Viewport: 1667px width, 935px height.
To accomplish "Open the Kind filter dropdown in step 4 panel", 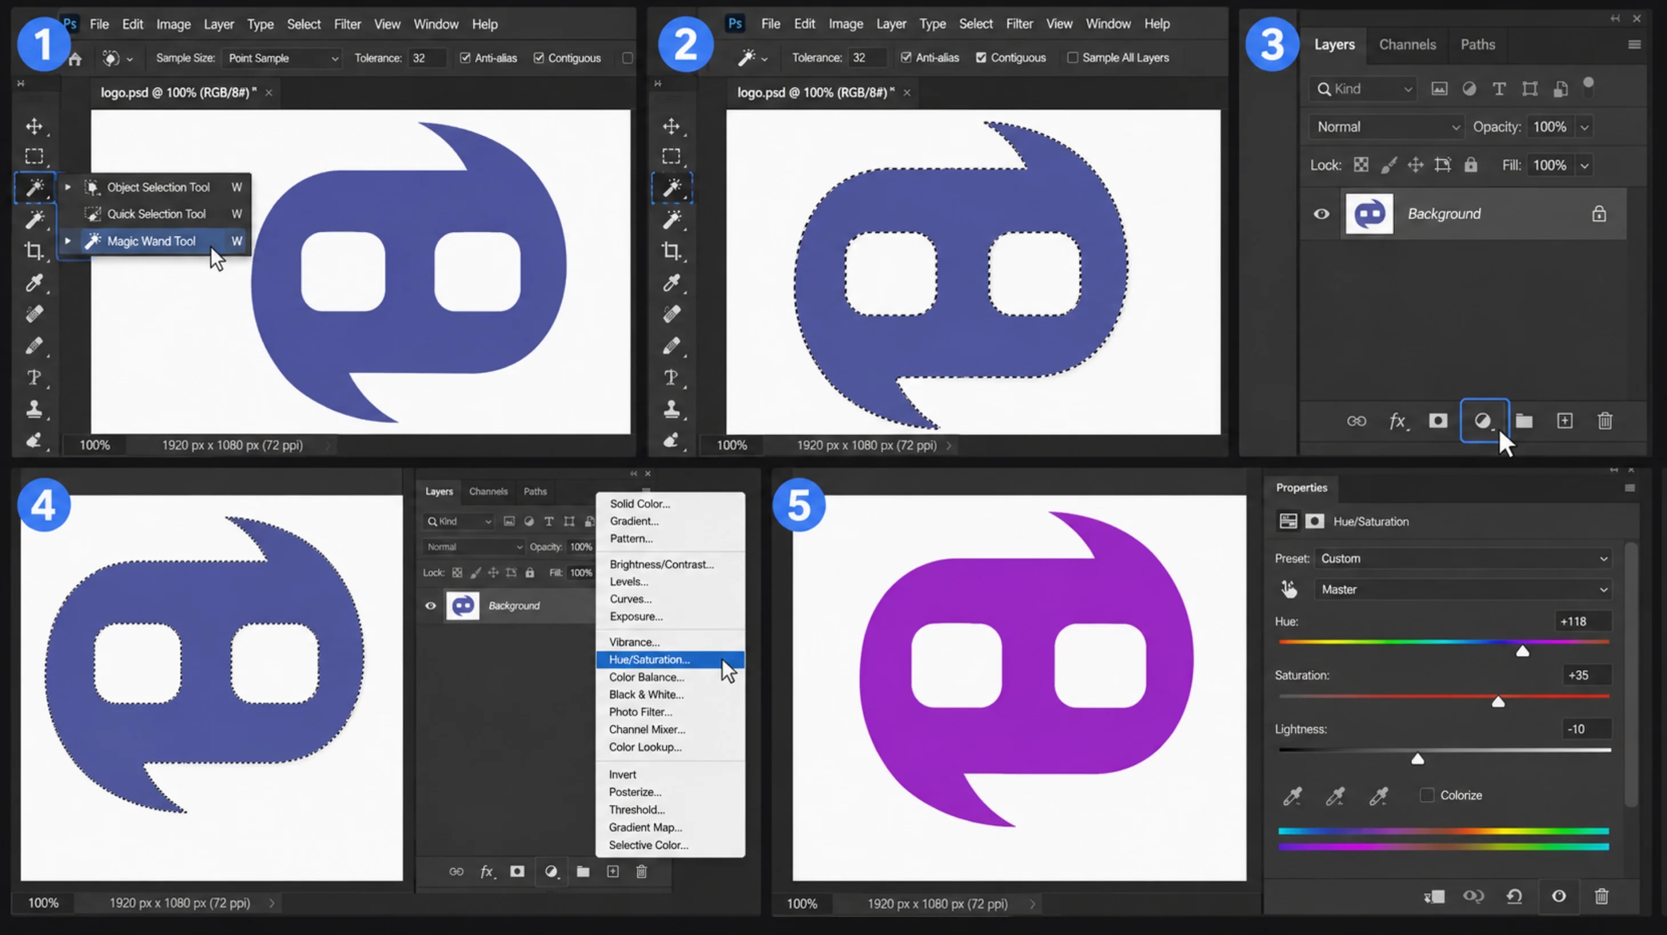I will coord(458,522).
